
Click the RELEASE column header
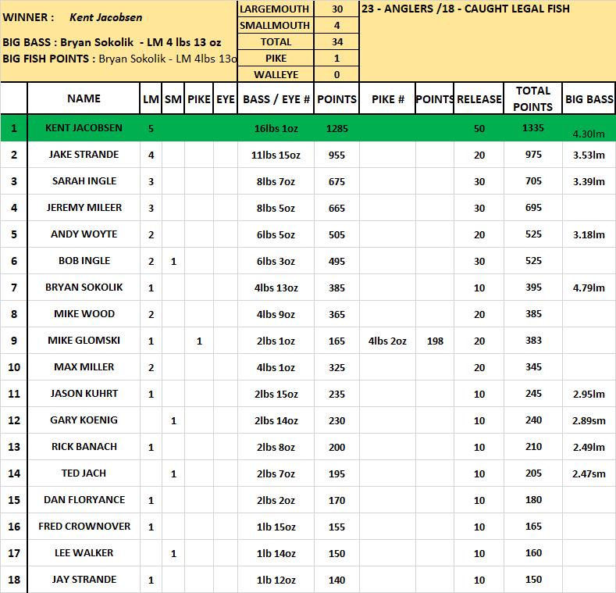(479, 99)
